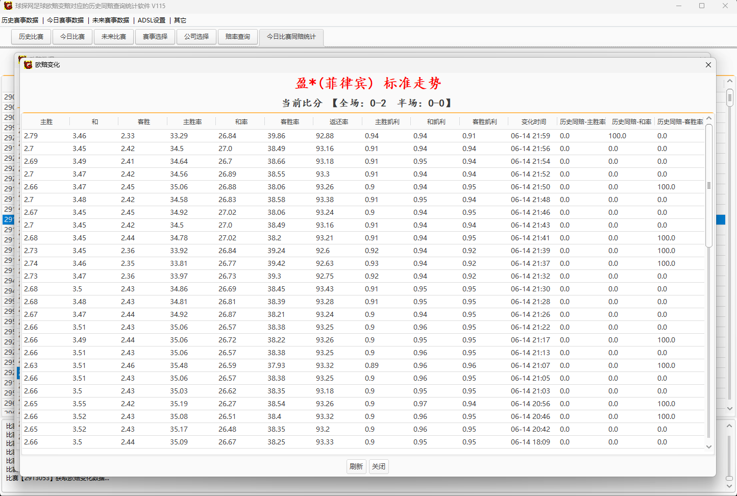Open the 未来赛事数据 menu

click(x=111, y=20)
